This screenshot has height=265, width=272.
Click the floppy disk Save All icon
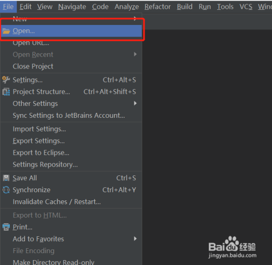(x=6, y=178)
